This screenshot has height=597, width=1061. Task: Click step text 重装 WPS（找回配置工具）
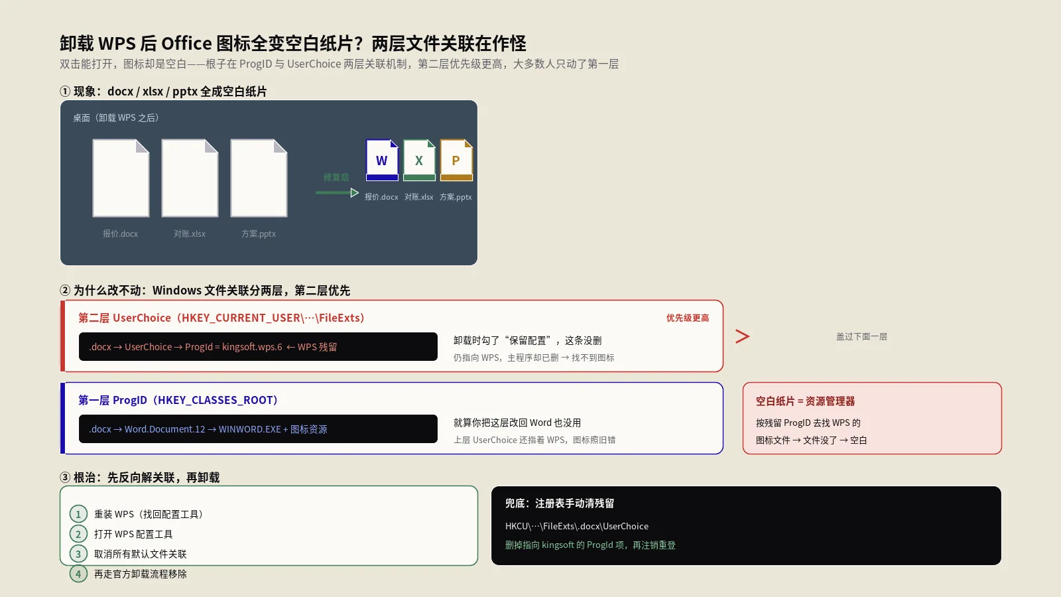pyautogui.click(x=149, y=514)
